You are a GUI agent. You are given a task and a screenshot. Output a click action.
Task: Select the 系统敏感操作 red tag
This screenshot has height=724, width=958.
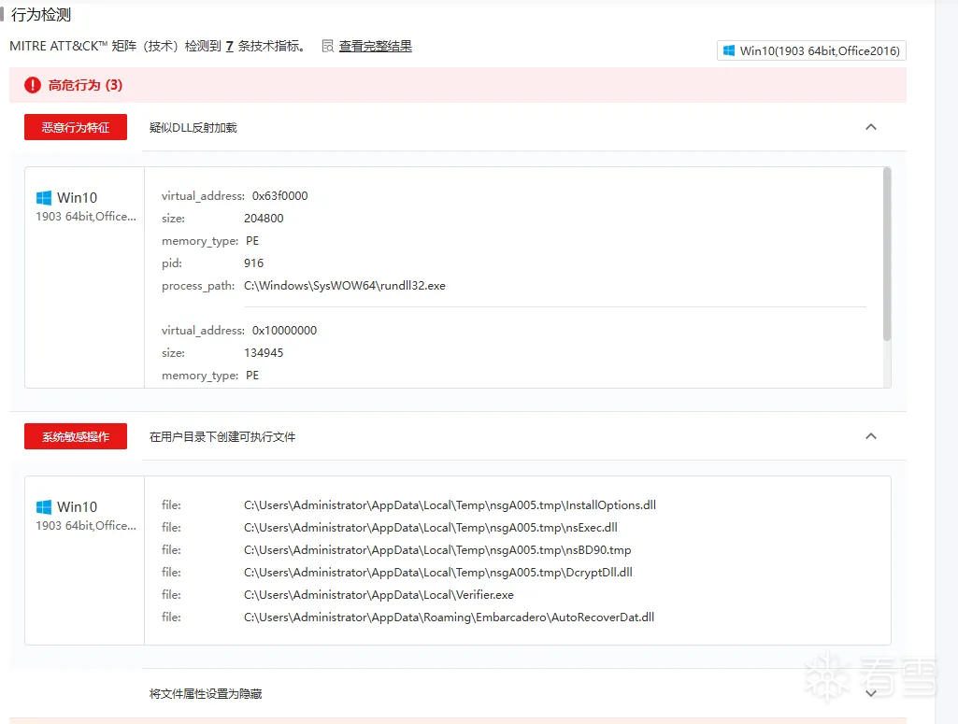[75, 436]
